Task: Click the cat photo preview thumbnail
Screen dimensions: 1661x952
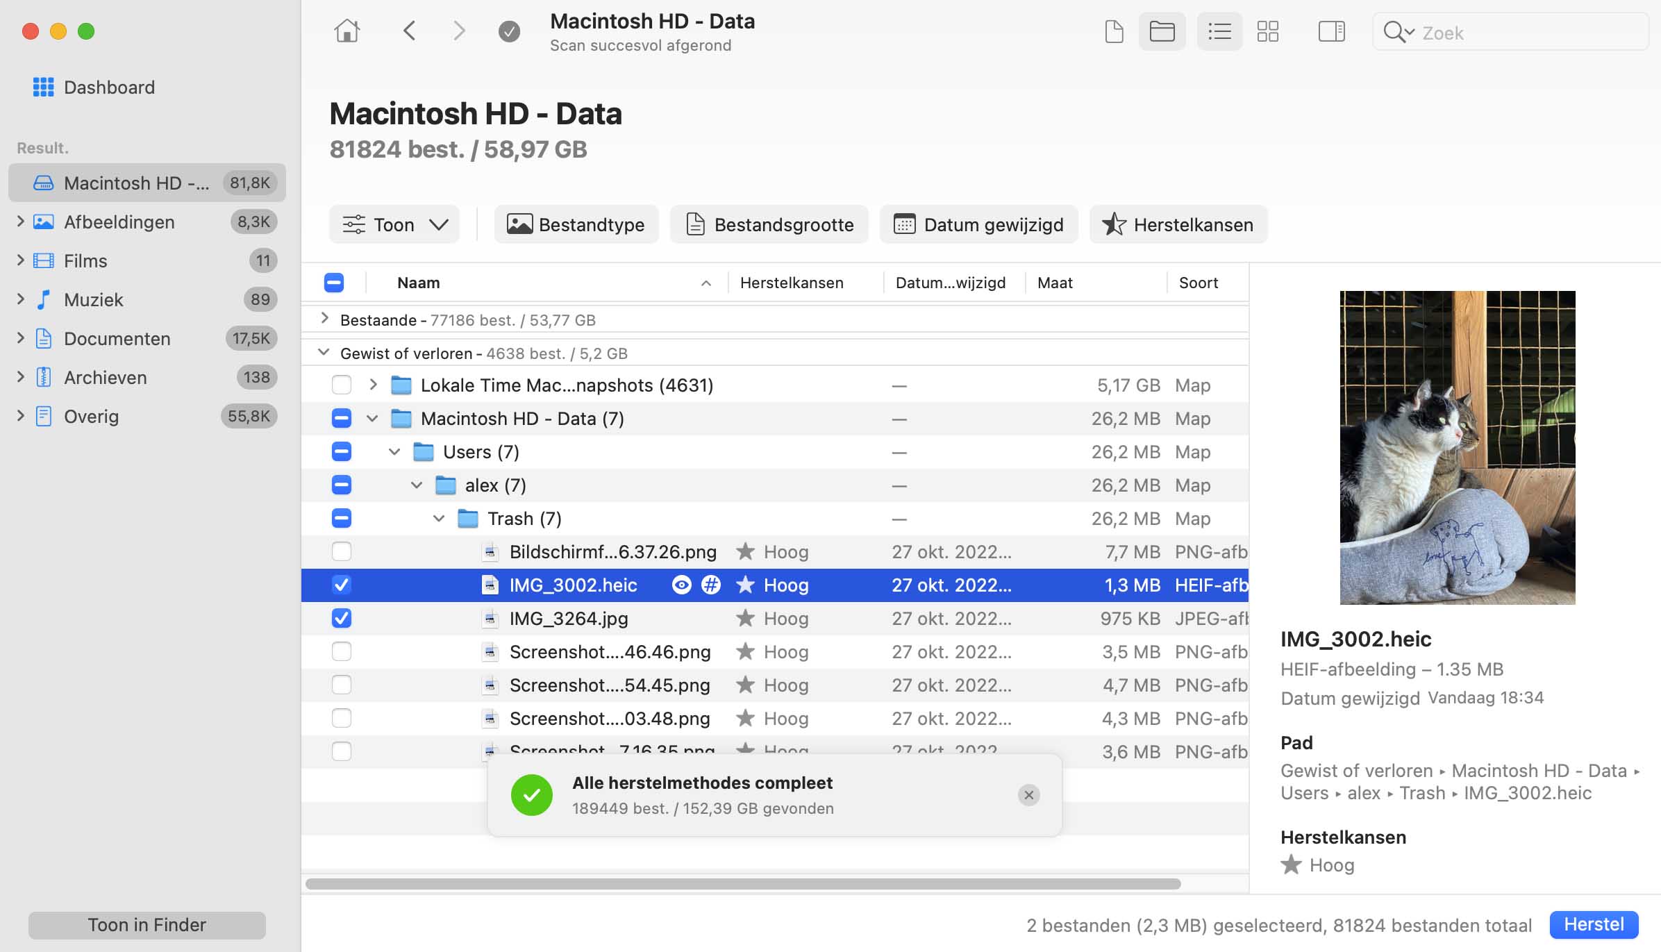Action: click(1457, 447)
